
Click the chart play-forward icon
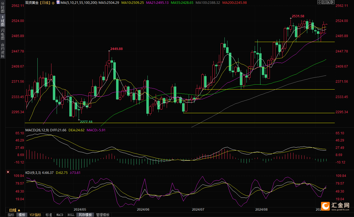tap(328, 2)
